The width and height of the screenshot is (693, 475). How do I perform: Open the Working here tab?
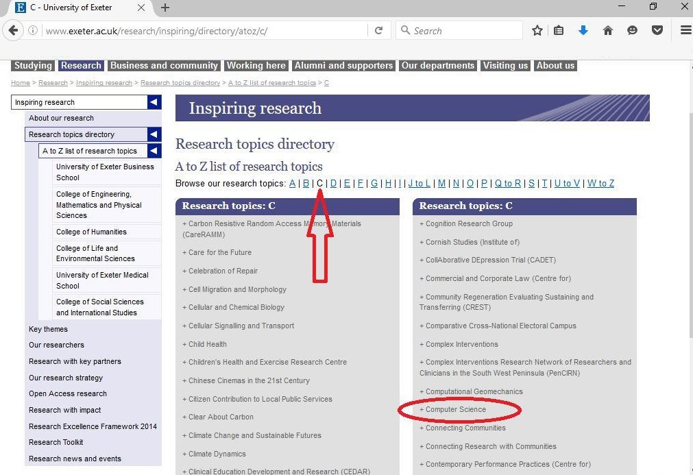click(256, 65)
